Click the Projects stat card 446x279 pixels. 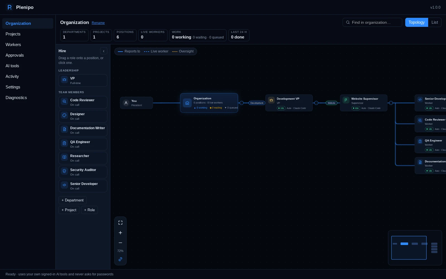(x=101, y=35)
